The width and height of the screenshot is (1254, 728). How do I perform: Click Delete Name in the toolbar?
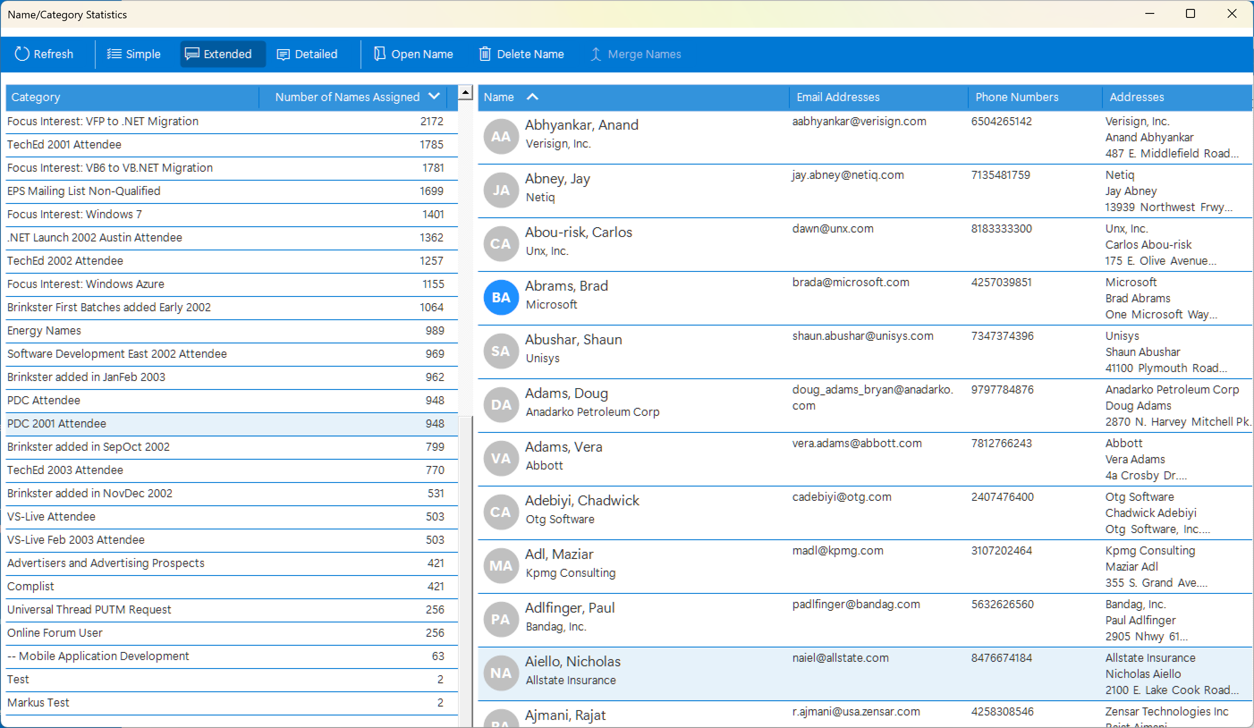click(521, 54)
